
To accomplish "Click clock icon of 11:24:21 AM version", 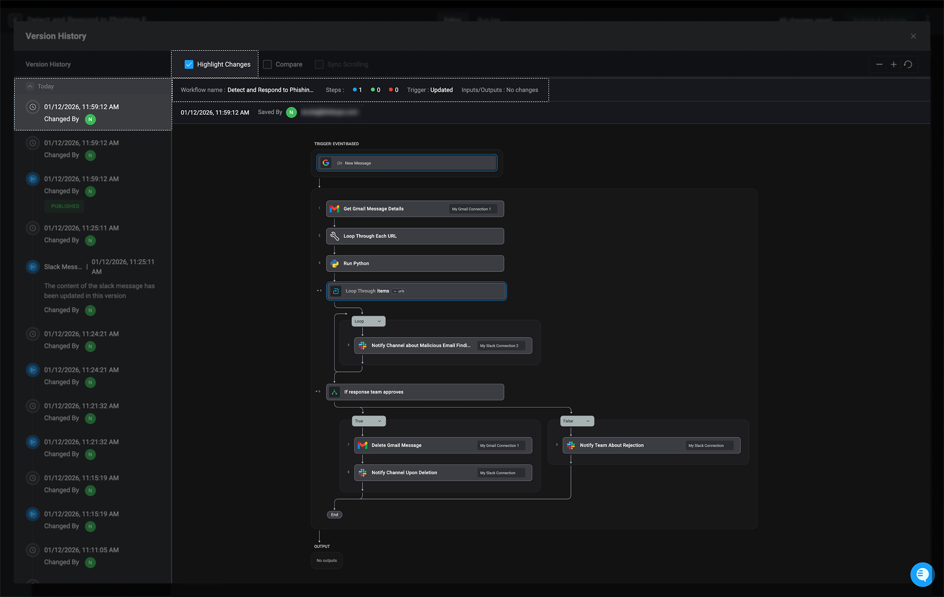I will [33, 334].
